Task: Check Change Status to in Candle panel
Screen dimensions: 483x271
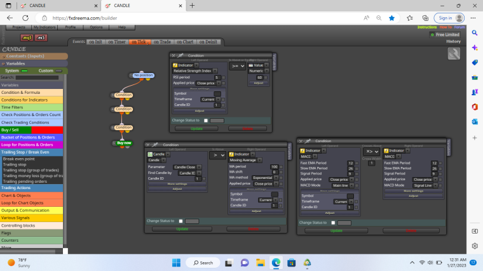Action: point(181,221)
